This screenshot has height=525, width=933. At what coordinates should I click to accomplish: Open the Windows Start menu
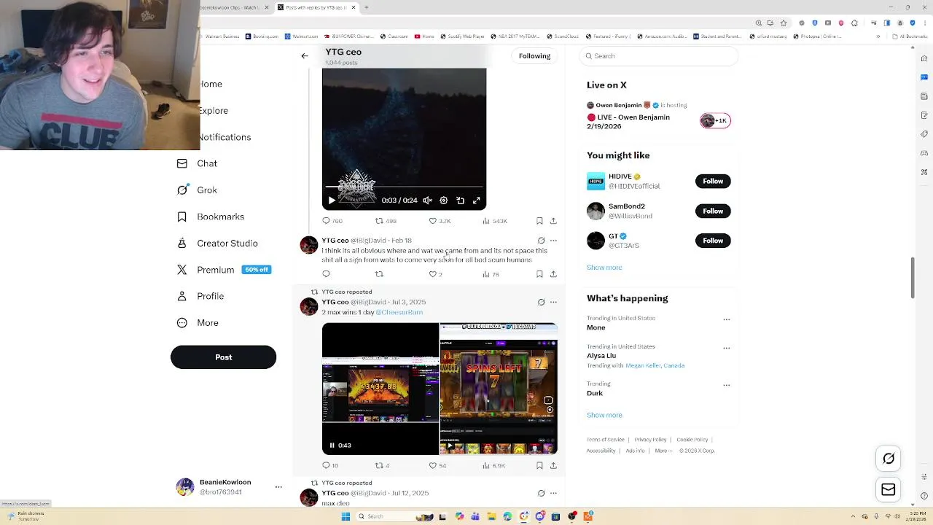point(346,516)
